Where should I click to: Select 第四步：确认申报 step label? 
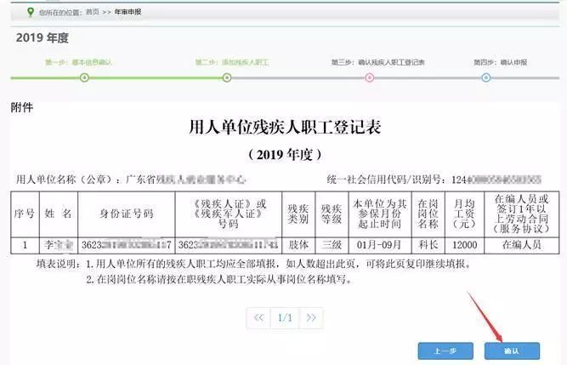click(x=500, y=62)
